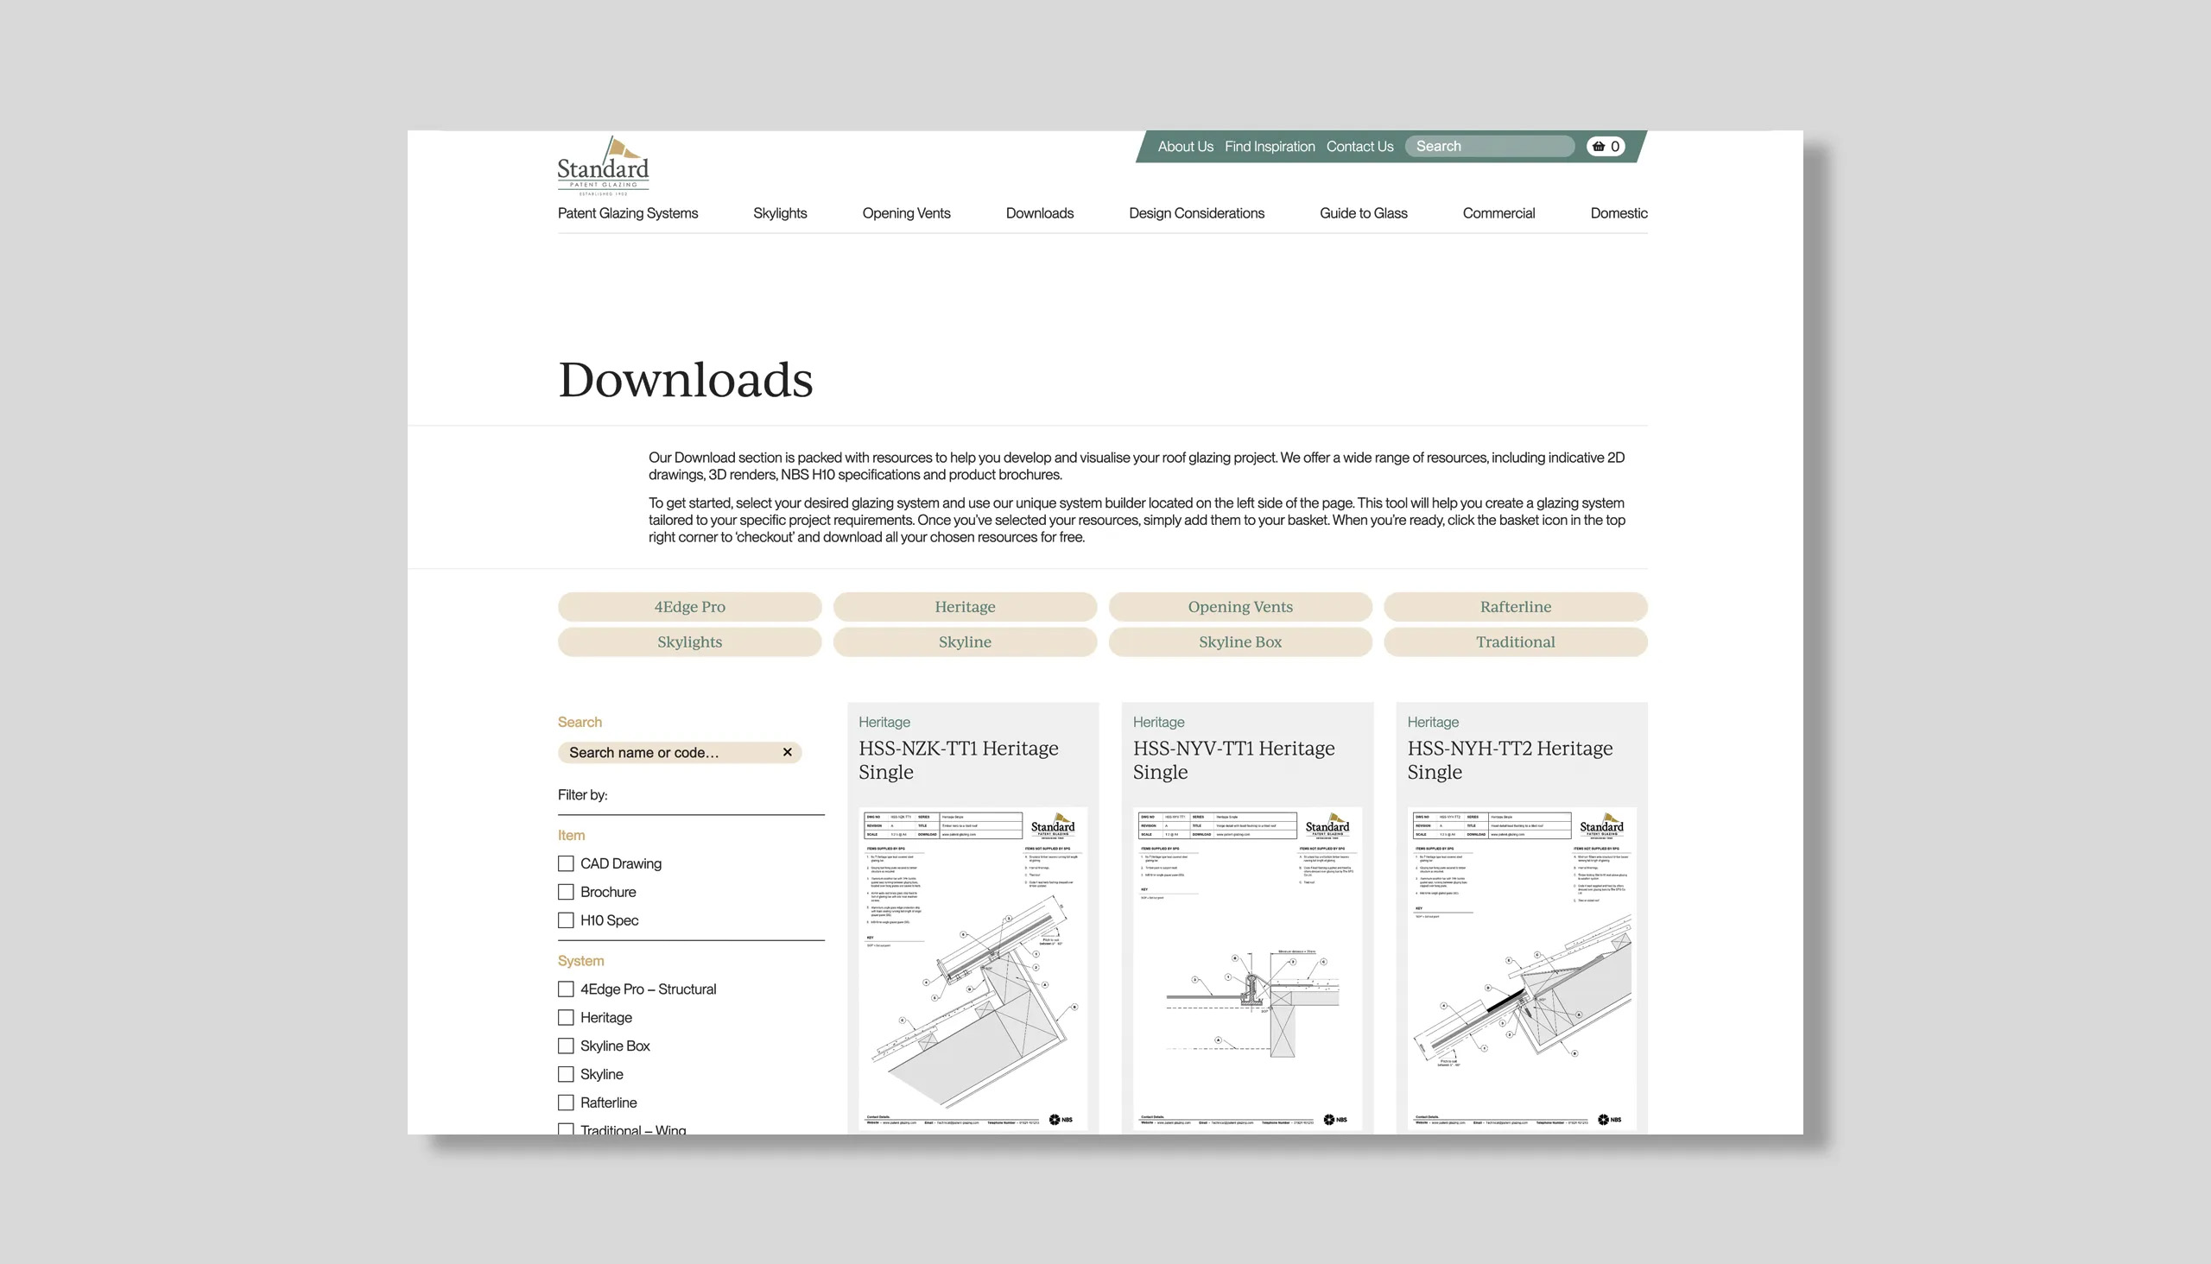Select the Skyline Box system checkbox
The image size is (2211, 1264).
(x=567, y=1046)
